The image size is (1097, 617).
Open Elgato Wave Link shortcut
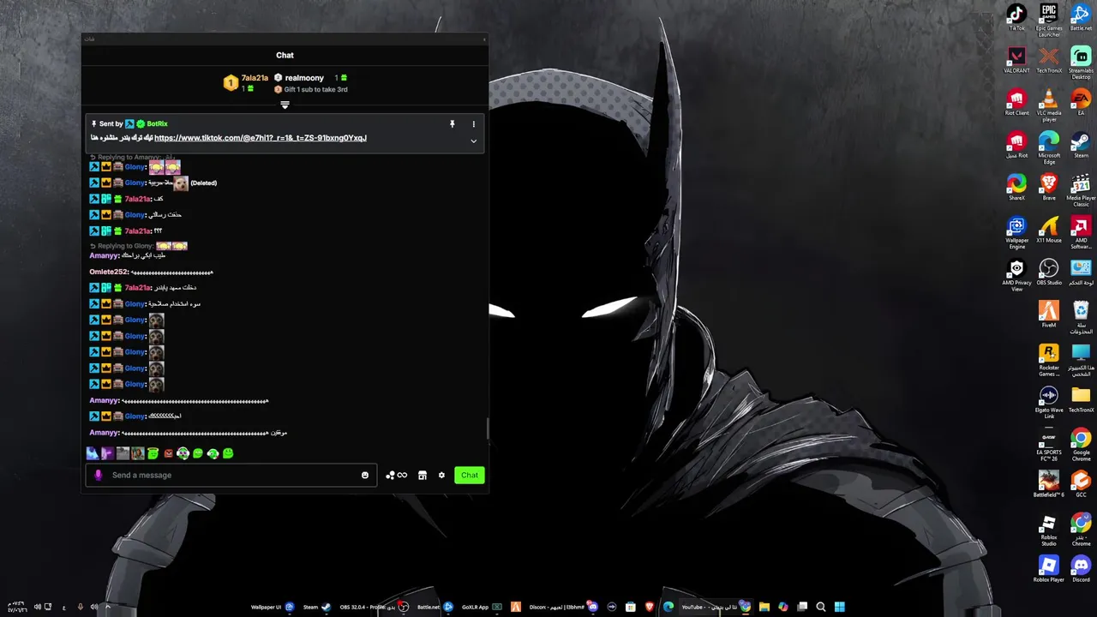click(x=1049, y=403)
